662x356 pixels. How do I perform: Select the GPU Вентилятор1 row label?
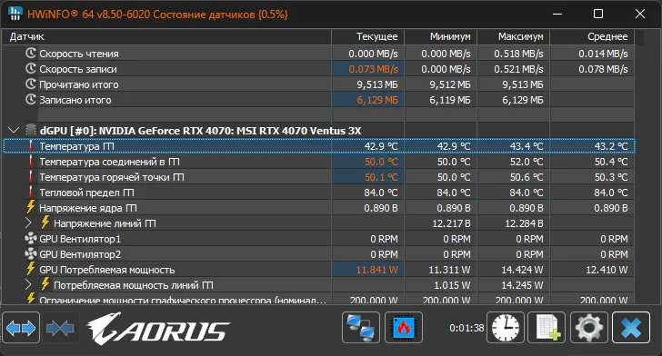pos(80,239)
